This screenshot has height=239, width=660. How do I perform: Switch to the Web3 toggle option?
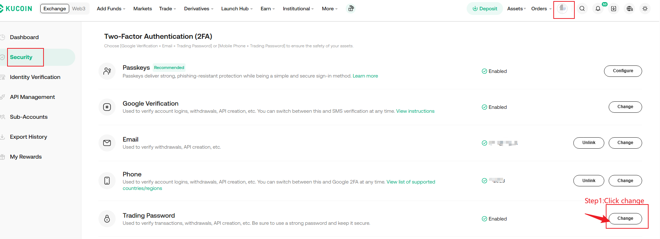click(x=78, y=9)
